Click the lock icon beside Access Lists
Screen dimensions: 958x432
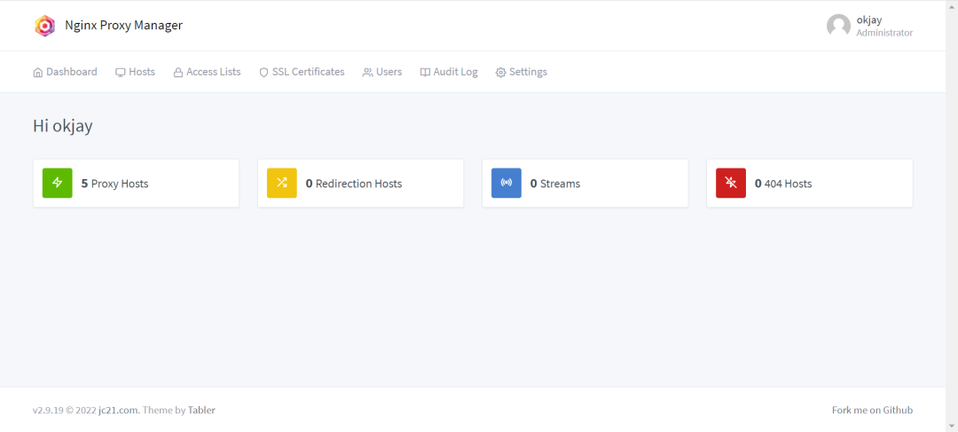178,72
